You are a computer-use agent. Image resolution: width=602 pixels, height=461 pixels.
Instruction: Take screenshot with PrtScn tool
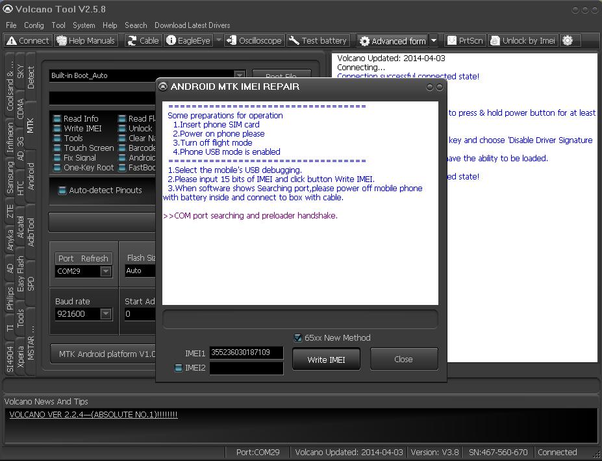click(465, 40)
